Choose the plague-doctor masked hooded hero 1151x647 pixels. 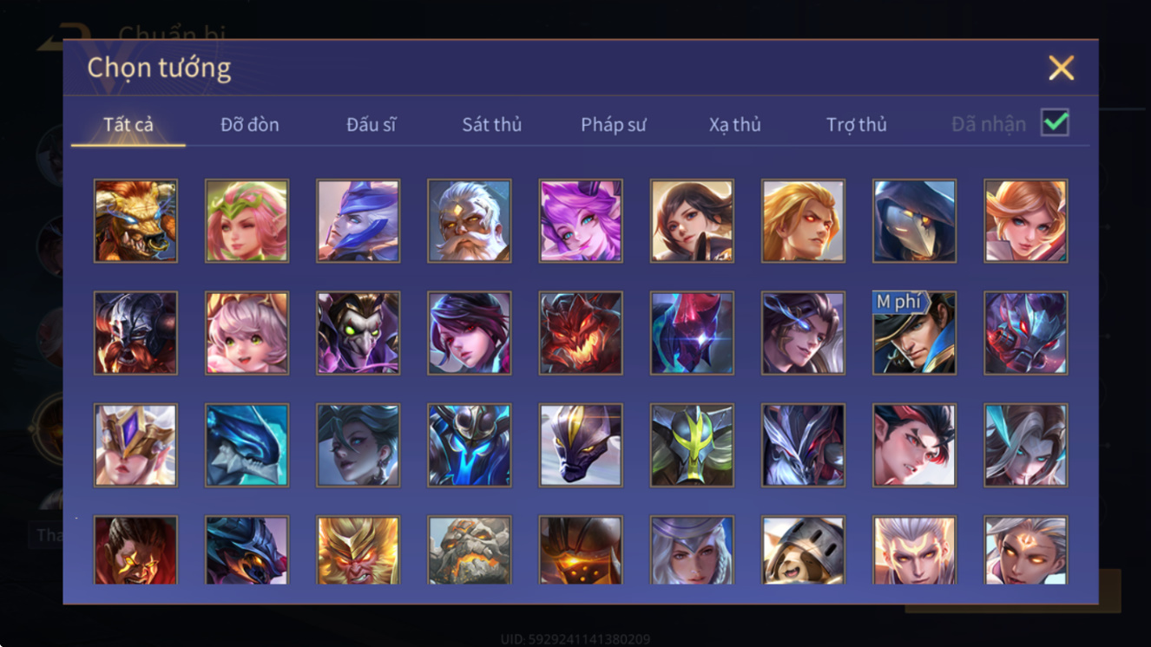(x=915, y=221)
